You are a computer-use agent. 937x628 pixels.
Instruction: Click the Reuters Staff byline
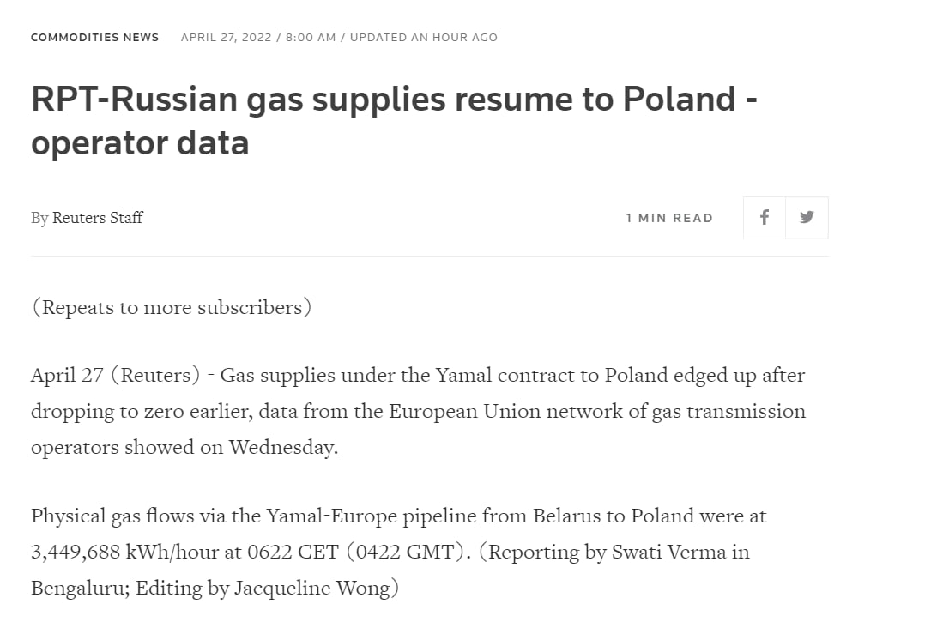coord(98,218)
